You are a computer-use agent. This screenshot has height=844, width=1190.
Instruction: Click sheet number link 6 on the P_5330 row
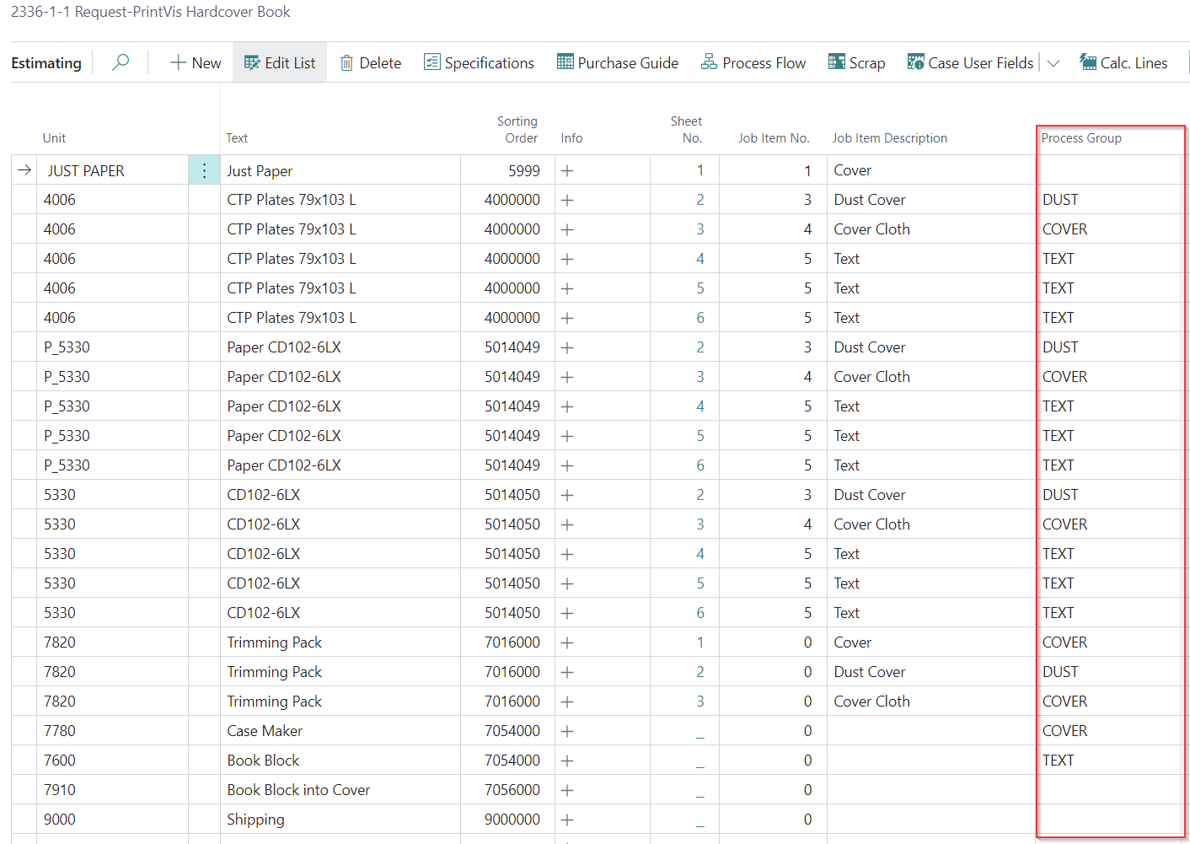[x=700, y=465]
